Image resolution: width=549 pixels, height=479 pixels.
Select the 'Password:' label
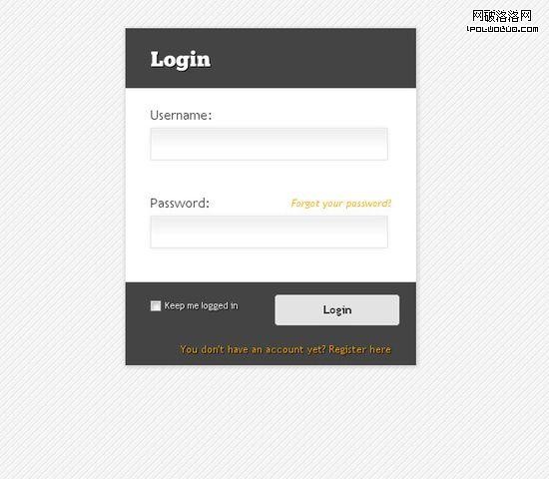point(180,204)
